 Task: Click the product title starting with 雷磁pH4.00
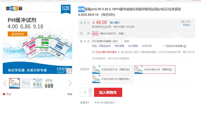129,12
